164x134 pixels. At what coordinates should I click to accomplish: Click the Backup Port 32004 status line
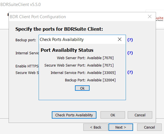(90, 80)
